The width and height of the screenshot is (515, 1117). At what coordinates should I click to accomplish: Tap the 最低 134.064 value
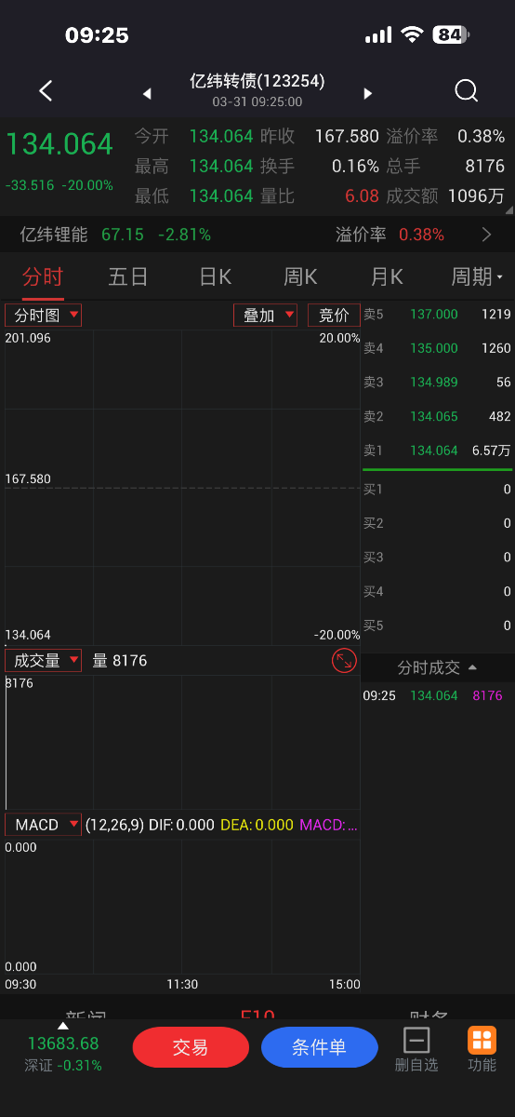click(221, 195)
